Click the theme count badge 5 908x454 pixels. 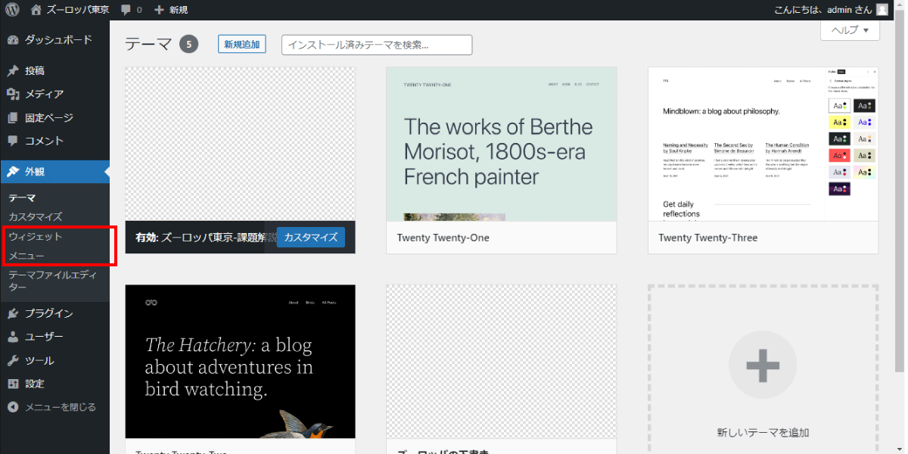pos(188,45)
